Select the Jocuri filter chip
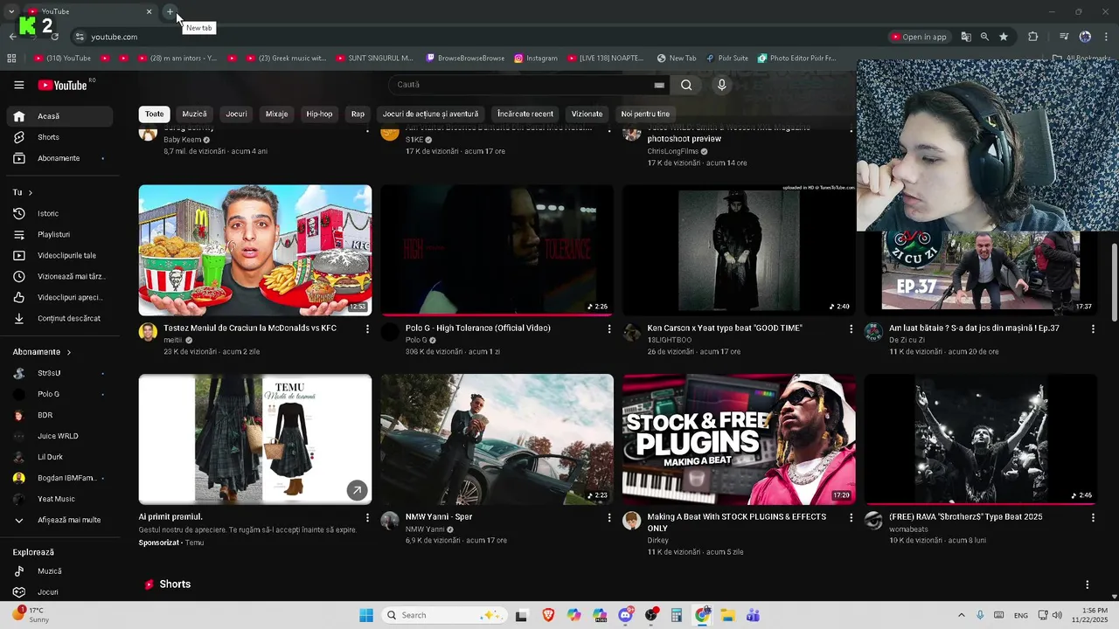This screenshot has width=1119, height=629. (x=236, y=114)
